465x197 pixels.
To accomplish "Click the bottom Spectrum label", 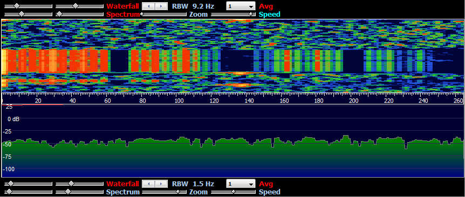I will (x=123, y=192).
